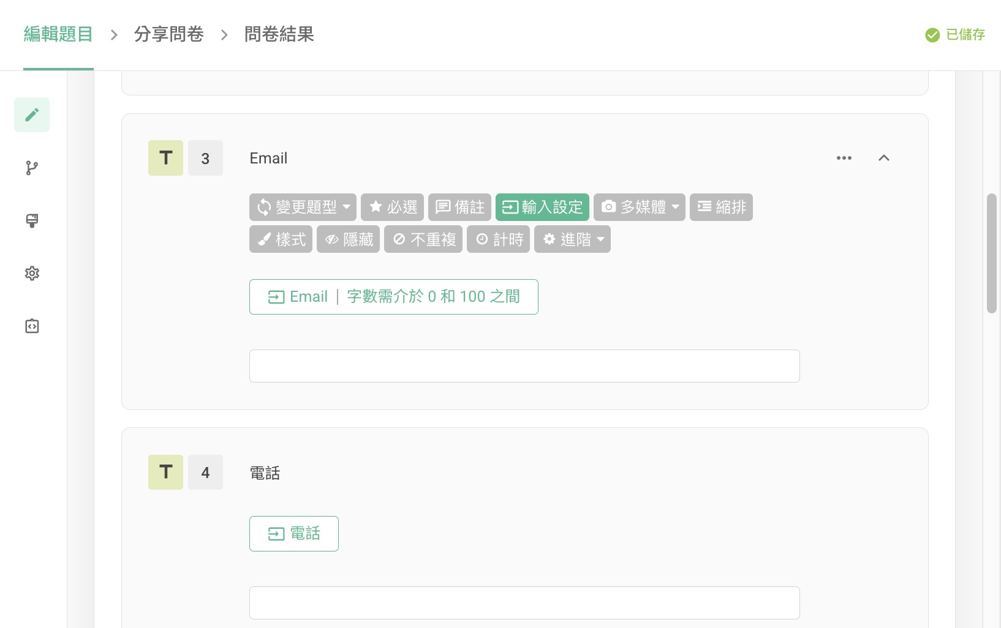Click the page vertical scrollbar thumb

(992, 253)
